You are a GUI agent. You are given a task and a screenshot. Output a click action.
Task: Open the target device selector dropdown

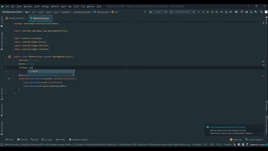[x=183, y=12]
